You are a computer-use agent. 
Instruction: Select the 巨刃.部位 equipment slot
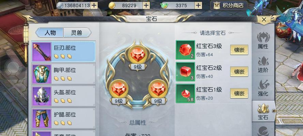(x=64, y=51)
